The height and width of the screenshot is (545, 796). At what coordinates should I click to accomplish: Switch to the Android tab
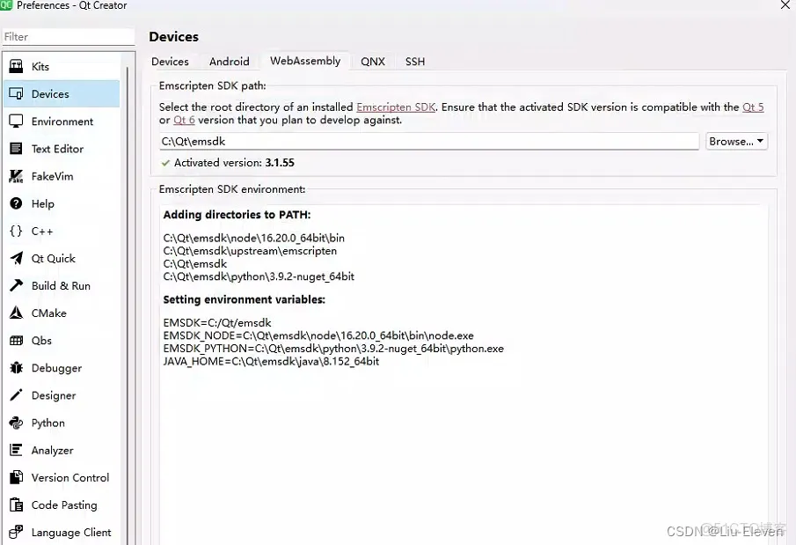pos(229,62)
